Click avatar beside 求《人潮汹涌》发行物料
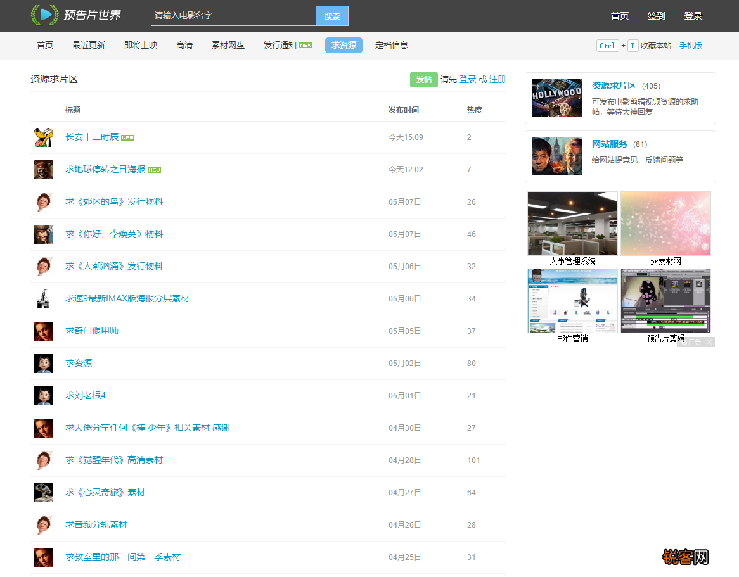 point(43,266)
